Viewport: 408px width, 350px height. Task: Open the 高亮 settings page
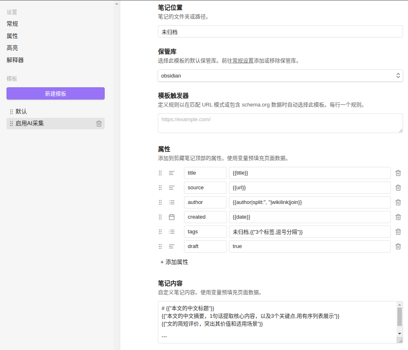point(12,48)
